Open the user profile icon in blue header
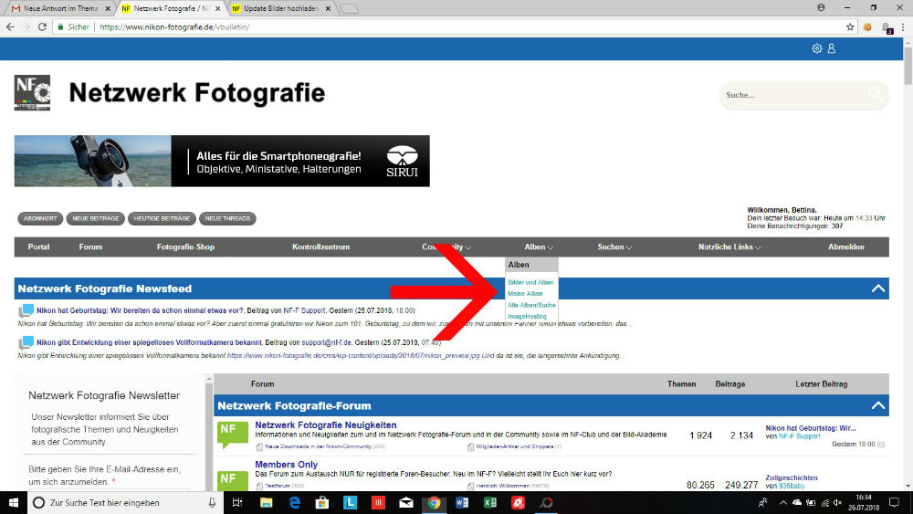Image resolution: width=913 pixels, height=514 pixels. pos(832,49)
